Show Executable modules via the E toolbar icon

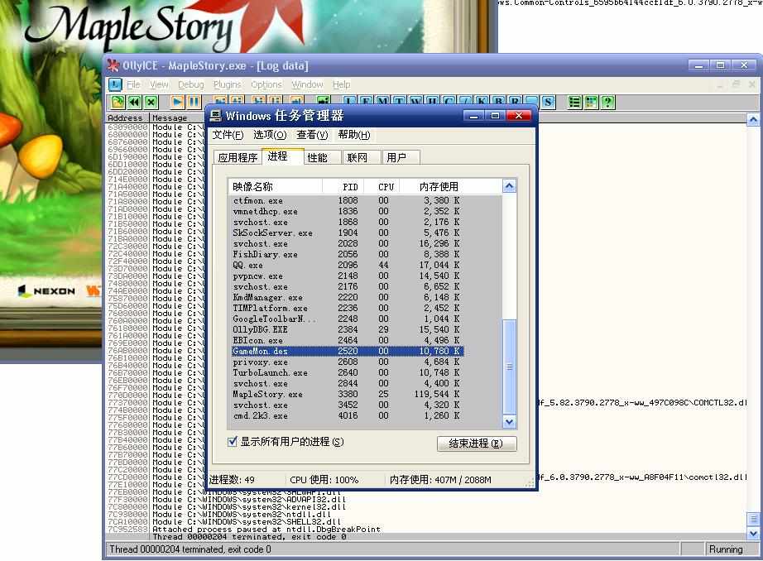coord(366,102)
